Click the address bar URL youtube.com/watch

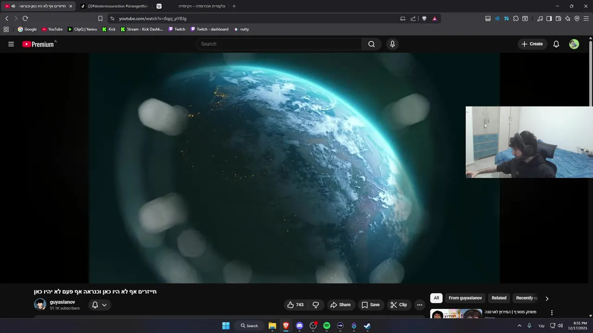152,18
